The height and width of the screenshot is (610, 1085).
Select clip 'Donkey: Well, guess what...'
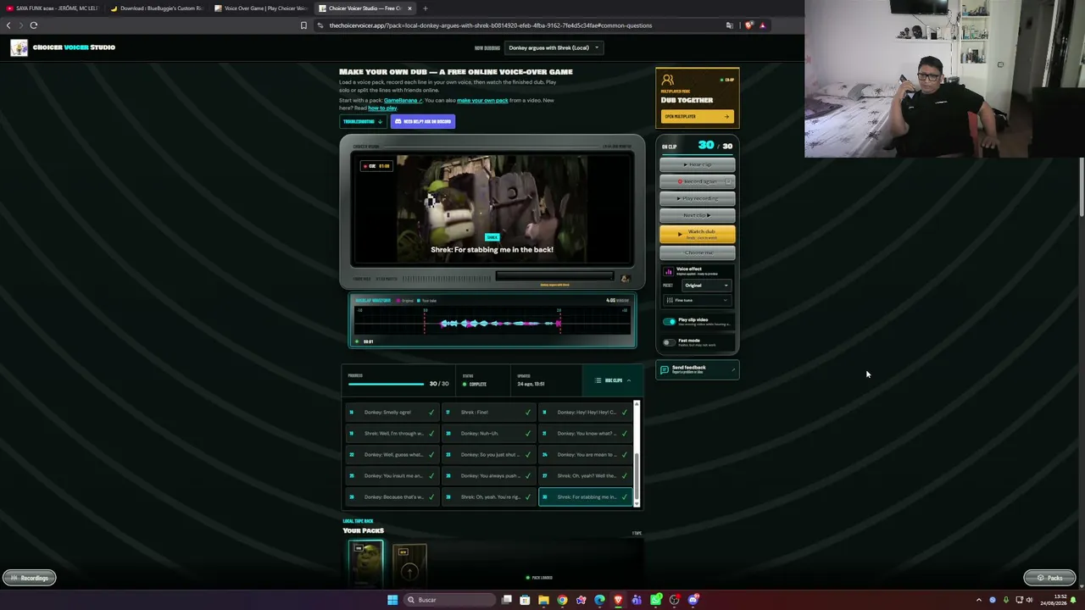393,455
